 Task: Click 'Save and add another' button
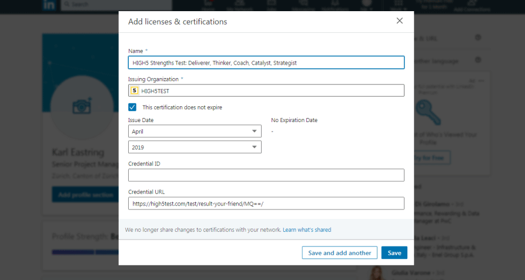point(339,252)
